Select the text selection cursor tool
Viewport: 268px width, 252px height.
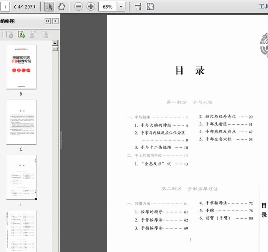49,7
